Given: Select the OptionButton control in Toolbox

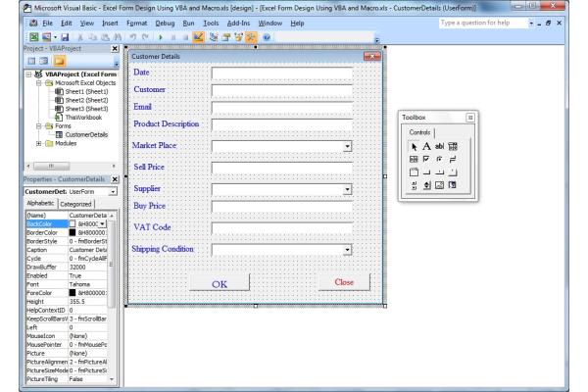Looking at the screenshot, I should tap(439, 160).
